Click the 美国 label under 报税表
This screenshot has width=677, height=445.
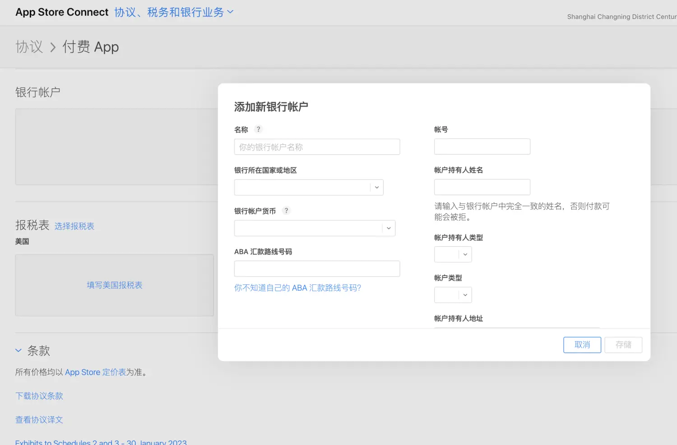[x=22, y=241]
